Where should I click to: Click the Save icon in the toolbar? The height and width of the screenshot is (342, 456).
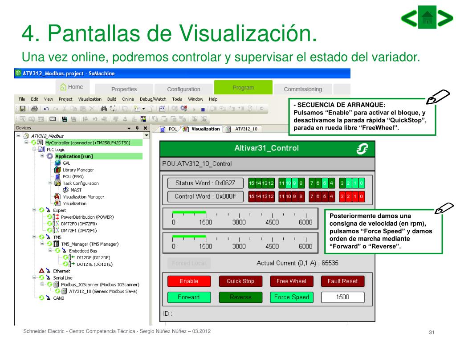pos(22,109)
